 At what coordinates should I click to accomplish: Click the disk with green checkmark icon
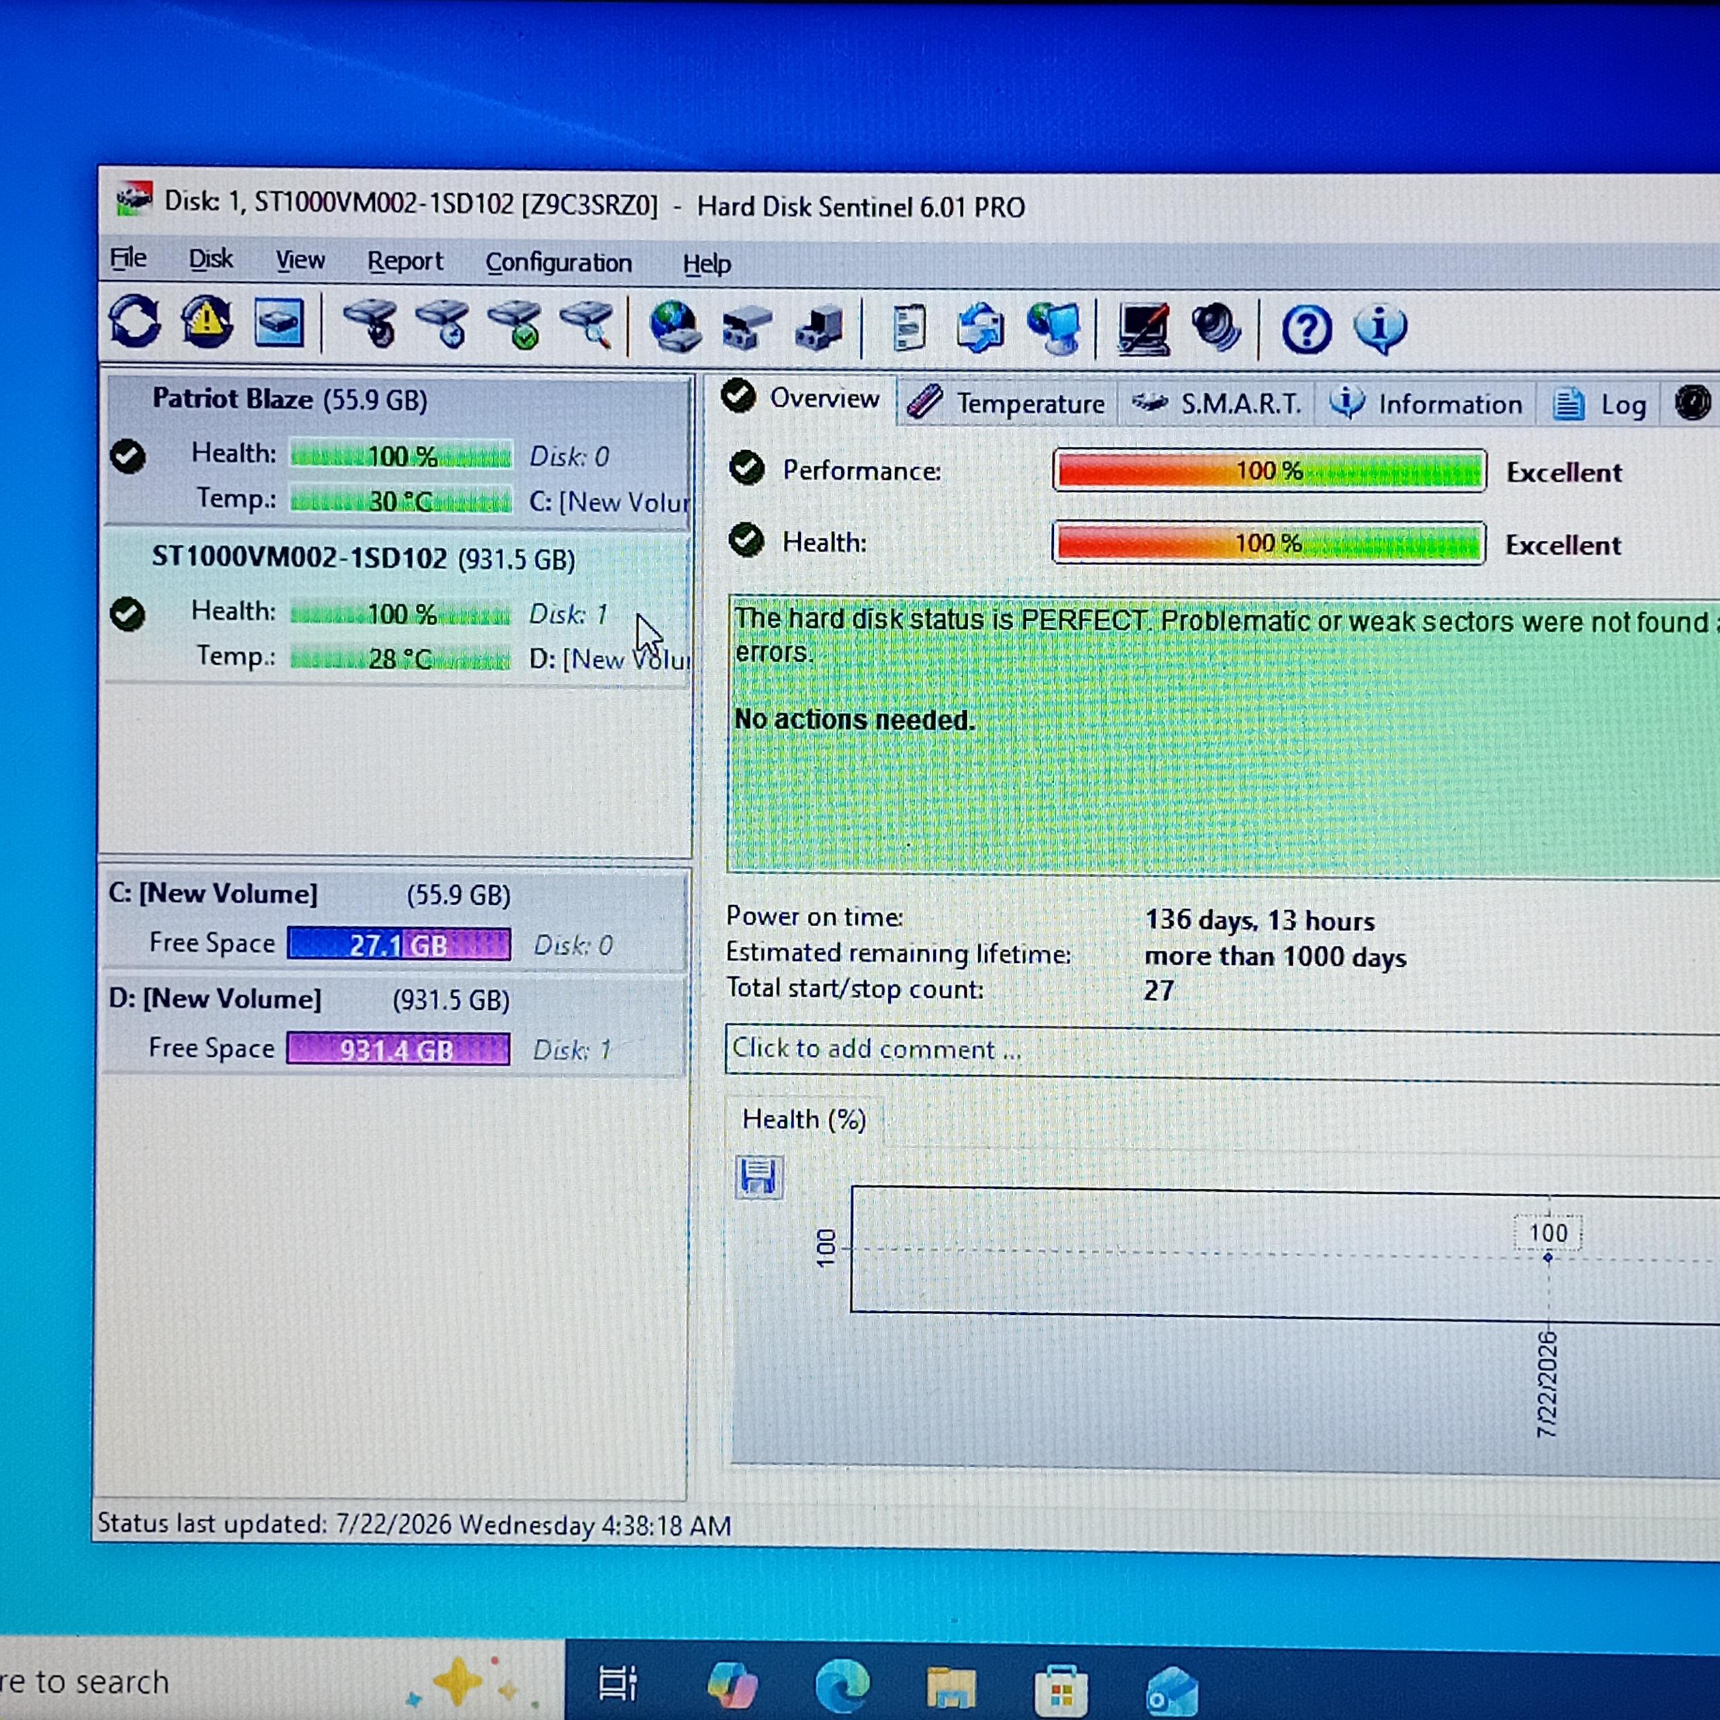pos(515,325)
